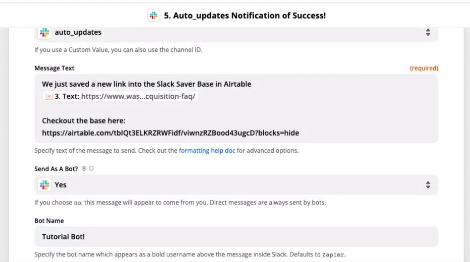The height and width of the screenshot is (262, 470).
Task: Expand the Send As A Bot dropdown arrows
Action: click(x=428, y=185)
